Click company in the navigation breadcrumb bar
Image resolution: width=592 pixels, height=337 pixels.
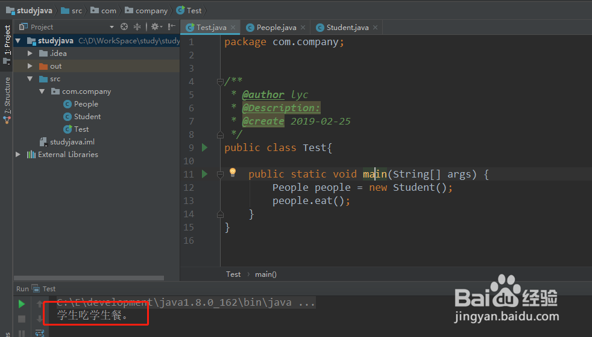click(146, 11)
